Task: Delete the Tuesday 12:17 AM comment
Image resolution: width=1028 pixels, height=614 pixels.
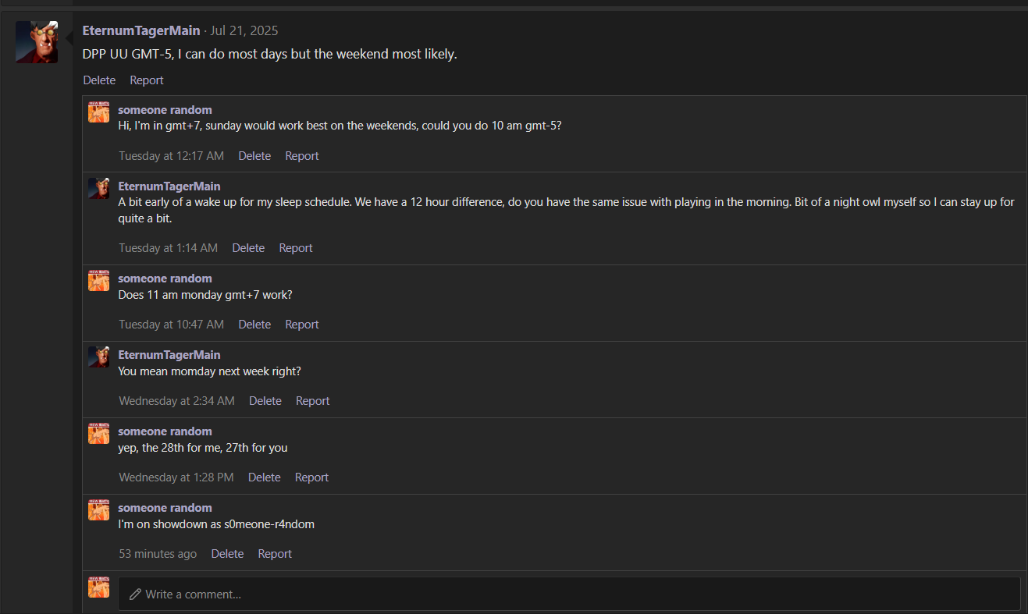Action: pyautogui.click(x=254, y=156)
